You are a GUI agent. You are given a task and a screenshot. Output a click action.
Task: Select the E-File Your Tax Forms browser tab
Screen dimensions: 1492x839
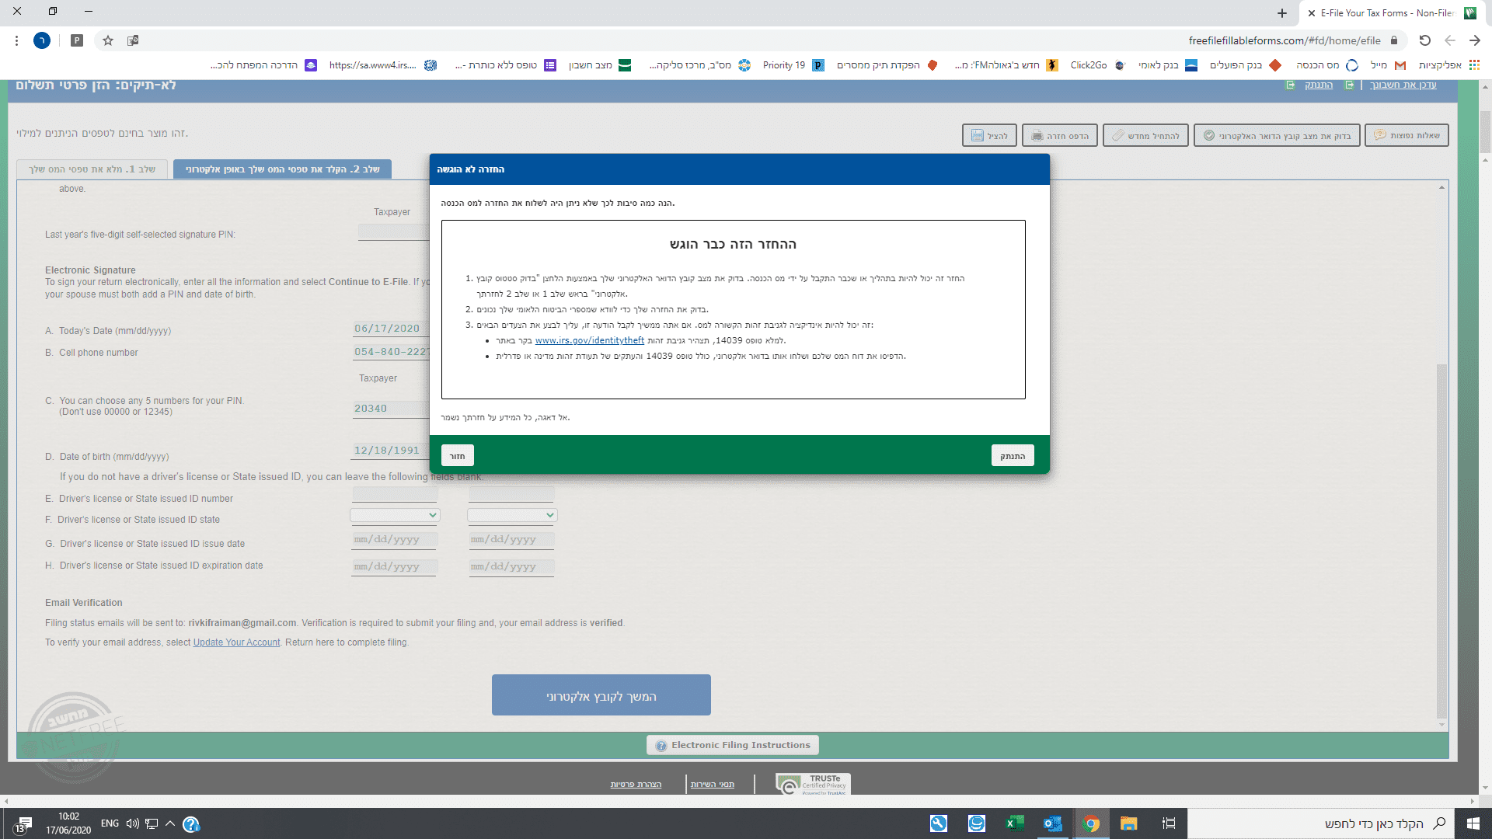pos(1387,13)
